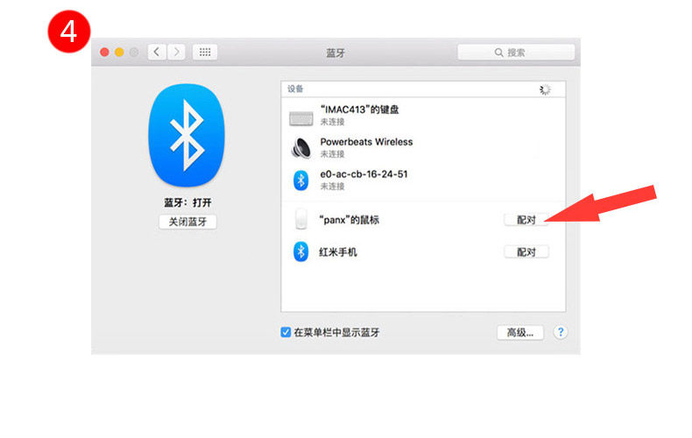Viewport: 692px width, 438px height.
Task: Click the large Bluetooth logo icon
Action: [x=187, y=135]
